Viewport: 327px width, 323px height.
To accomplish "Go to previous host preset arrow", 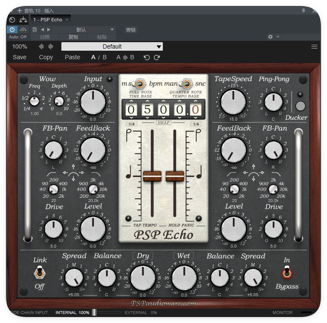I will pyautogui.click(x=42, y=29).
